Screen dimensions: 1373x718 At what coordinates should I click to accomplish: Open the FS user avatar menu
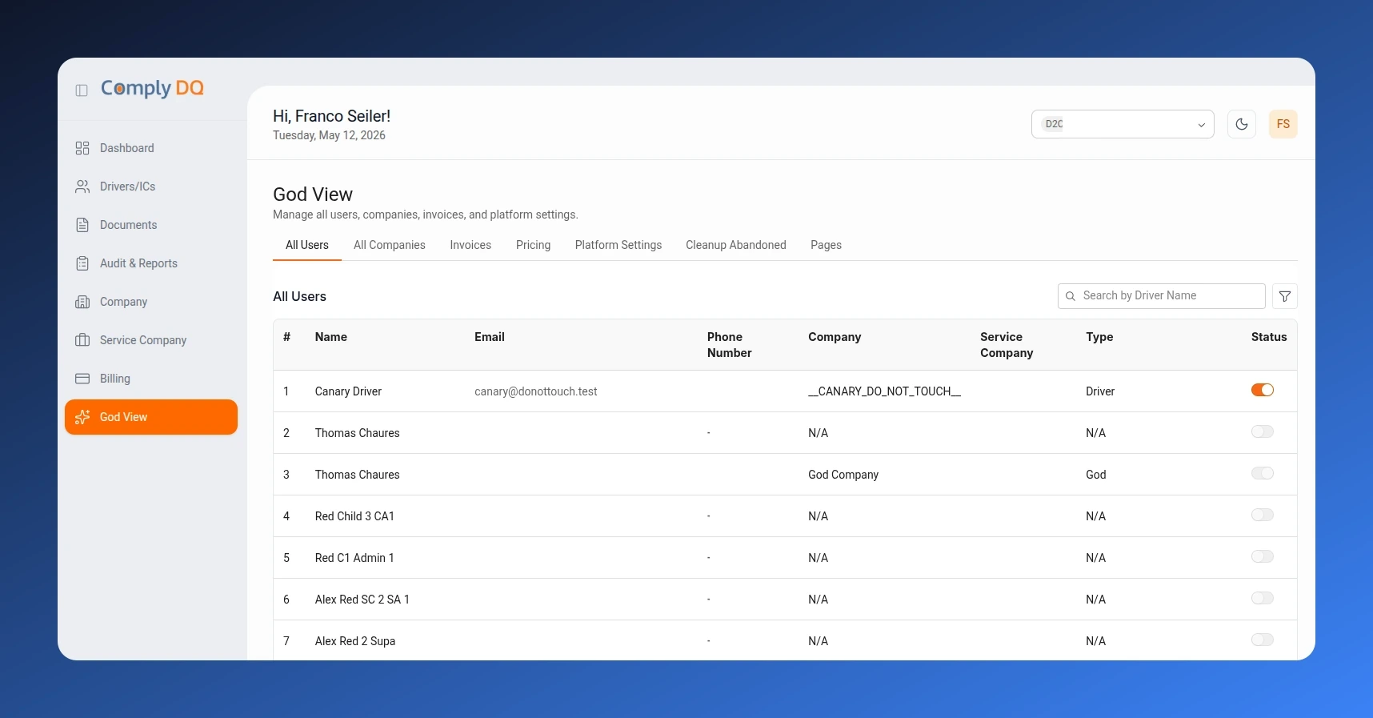tap(1283, 124)
